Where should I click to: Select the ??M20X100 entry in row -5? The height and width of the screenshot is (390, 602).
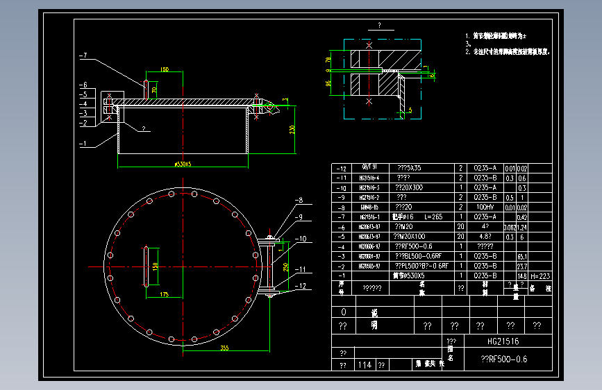tap(410, 237)
